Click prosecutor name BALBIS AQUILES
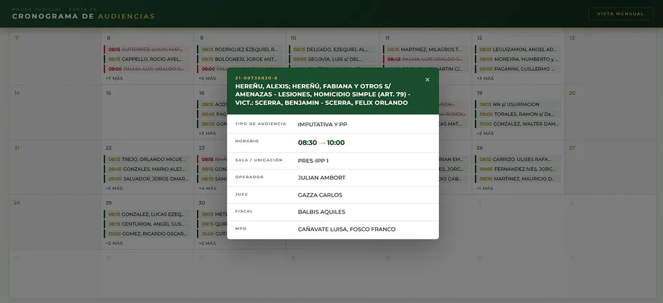 point(322,212)
